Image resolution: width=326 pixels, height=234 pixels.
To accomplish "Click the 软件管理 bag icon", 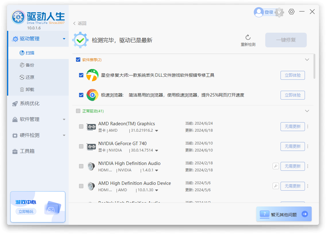I will tap(15, 120).
